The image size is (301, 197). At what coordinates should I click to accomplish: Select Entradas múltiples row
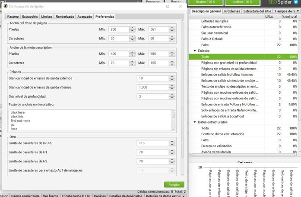coord(243,21)
